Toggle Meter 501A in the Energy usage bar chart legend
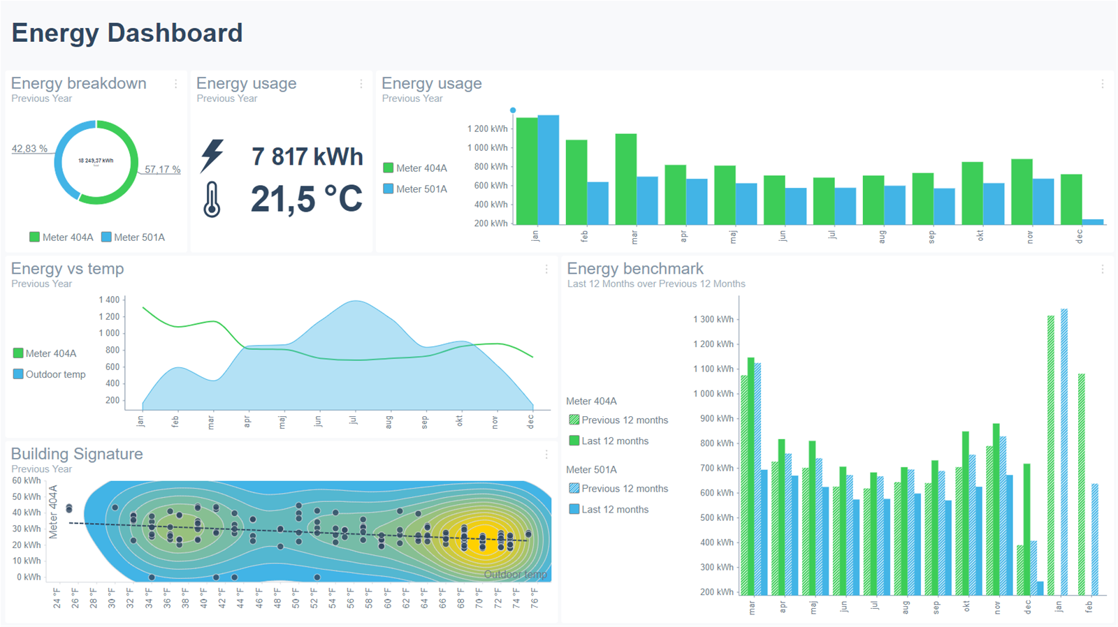Image resolution: width=1118 pixels, height=627 pixels. pyautogui.click(x=415, y=189)
